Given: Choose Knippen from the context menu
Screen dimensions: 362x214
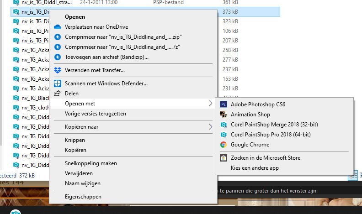Looking at the screenshot, I should click(x=75, y=140).
